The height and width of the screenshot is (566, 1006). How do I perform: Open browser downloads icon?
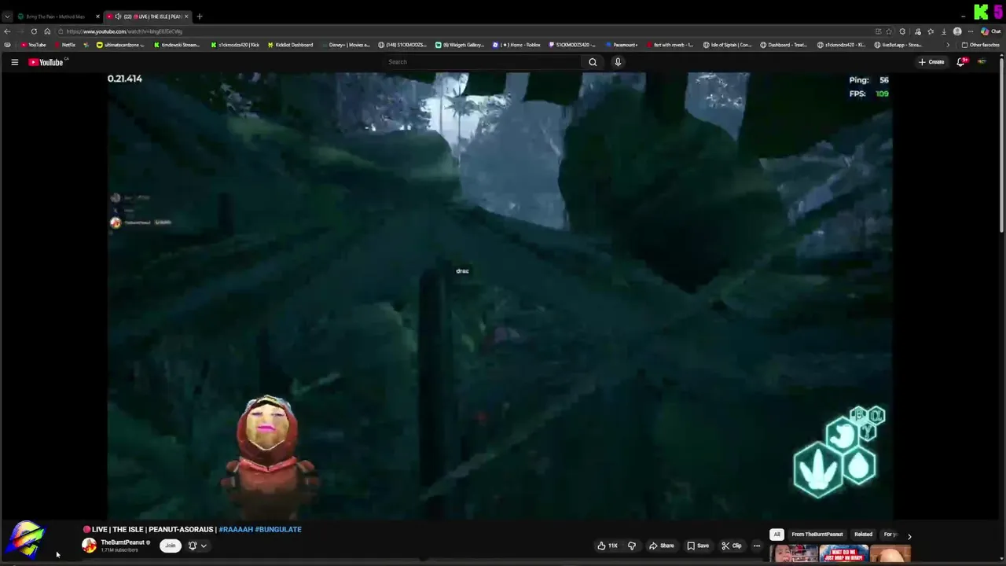[944, 31]
